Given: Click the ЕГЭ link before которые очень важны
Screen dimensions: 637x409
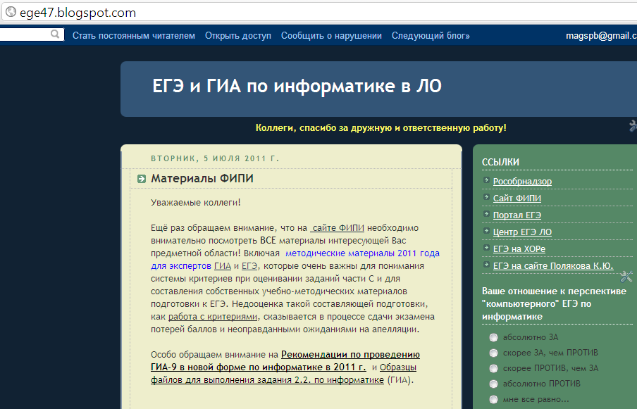Looking at the screenshot, I should click(x=249, y=266).
